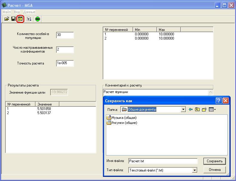Click the Точность расчета input field
Image resolution: width=236 pixels, height=181 pixels.
pyautogui.click(x=65, y=63)
